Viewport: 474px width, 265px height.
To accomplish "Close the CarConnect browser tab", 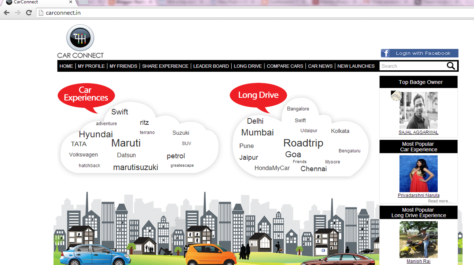I will (x=71, y=2).
